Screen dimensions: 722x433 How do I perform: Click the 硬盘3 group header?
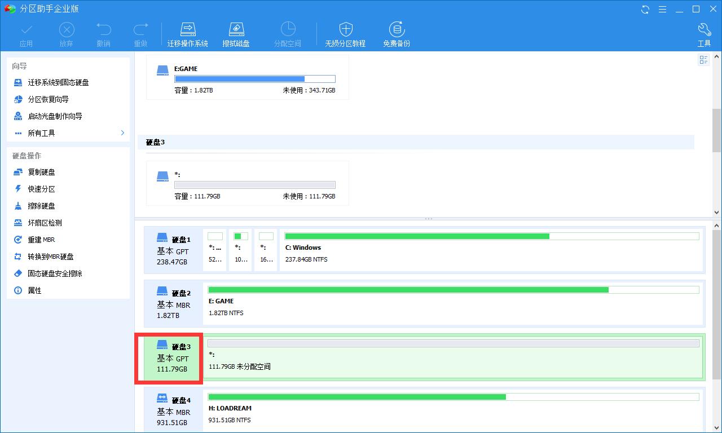click(x=416, y=142)
